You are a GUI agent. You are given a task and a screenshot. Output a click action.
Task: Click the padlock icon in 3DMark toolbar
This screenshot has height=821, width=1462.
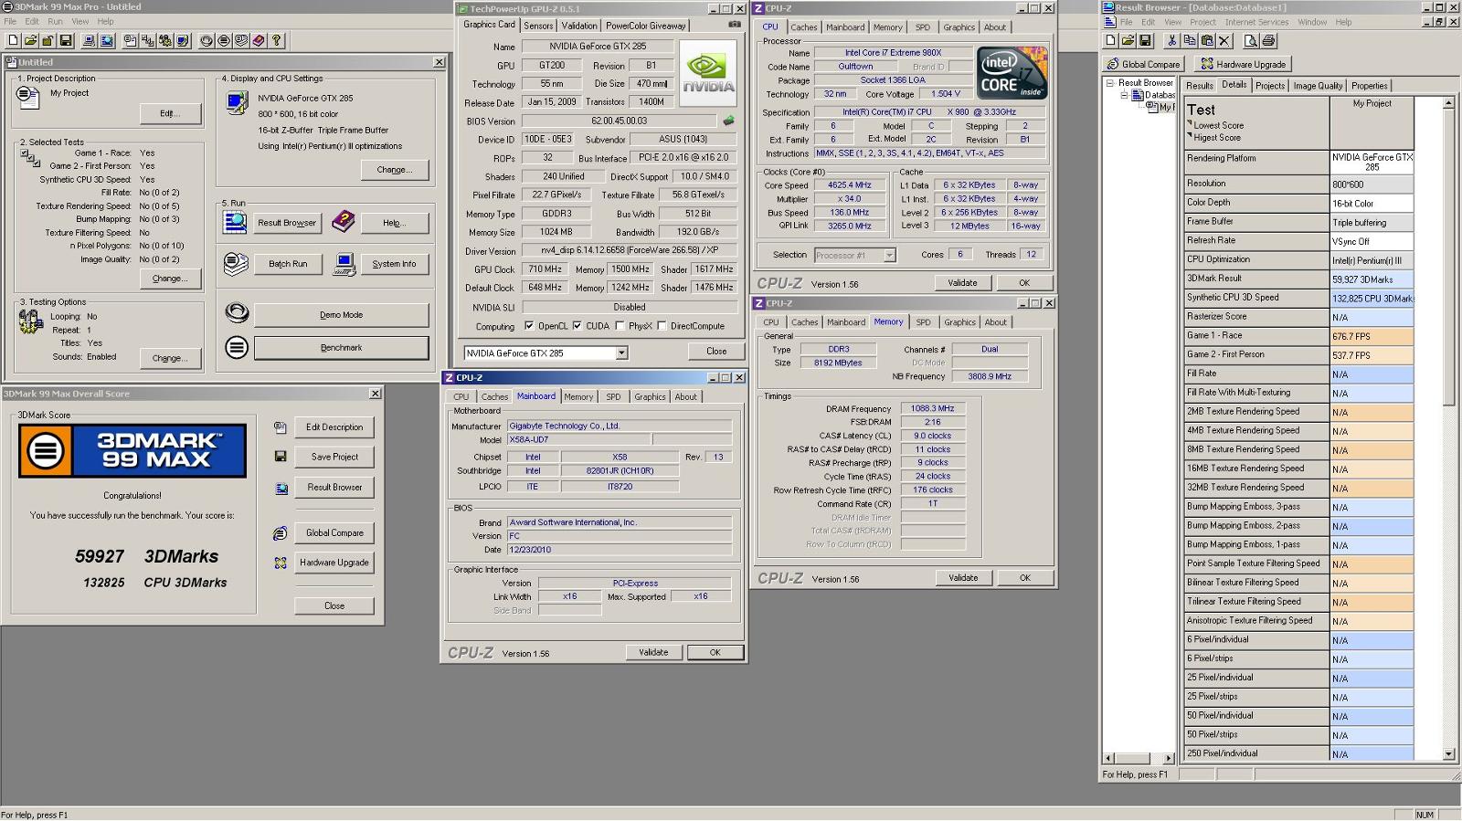pyautogui.click(x=48, y=40)
